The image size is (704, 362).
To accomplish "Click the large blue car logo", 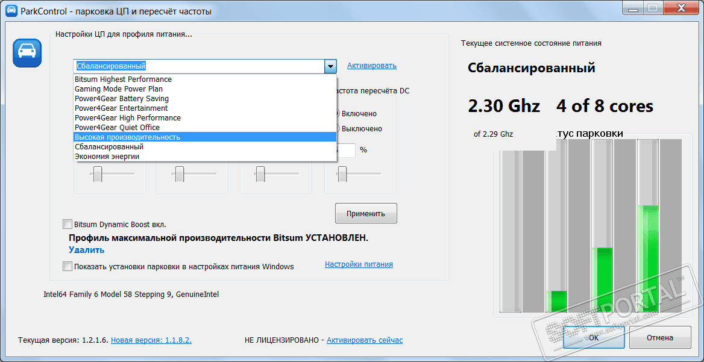I will tap(27, 53).
